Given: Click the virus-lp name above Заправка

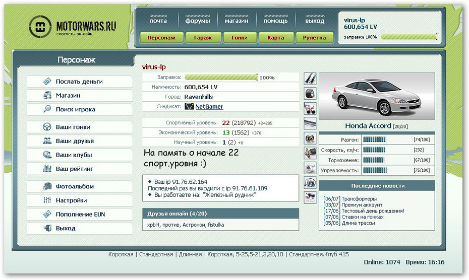Looking at the screenshot, I should point(154,67).
